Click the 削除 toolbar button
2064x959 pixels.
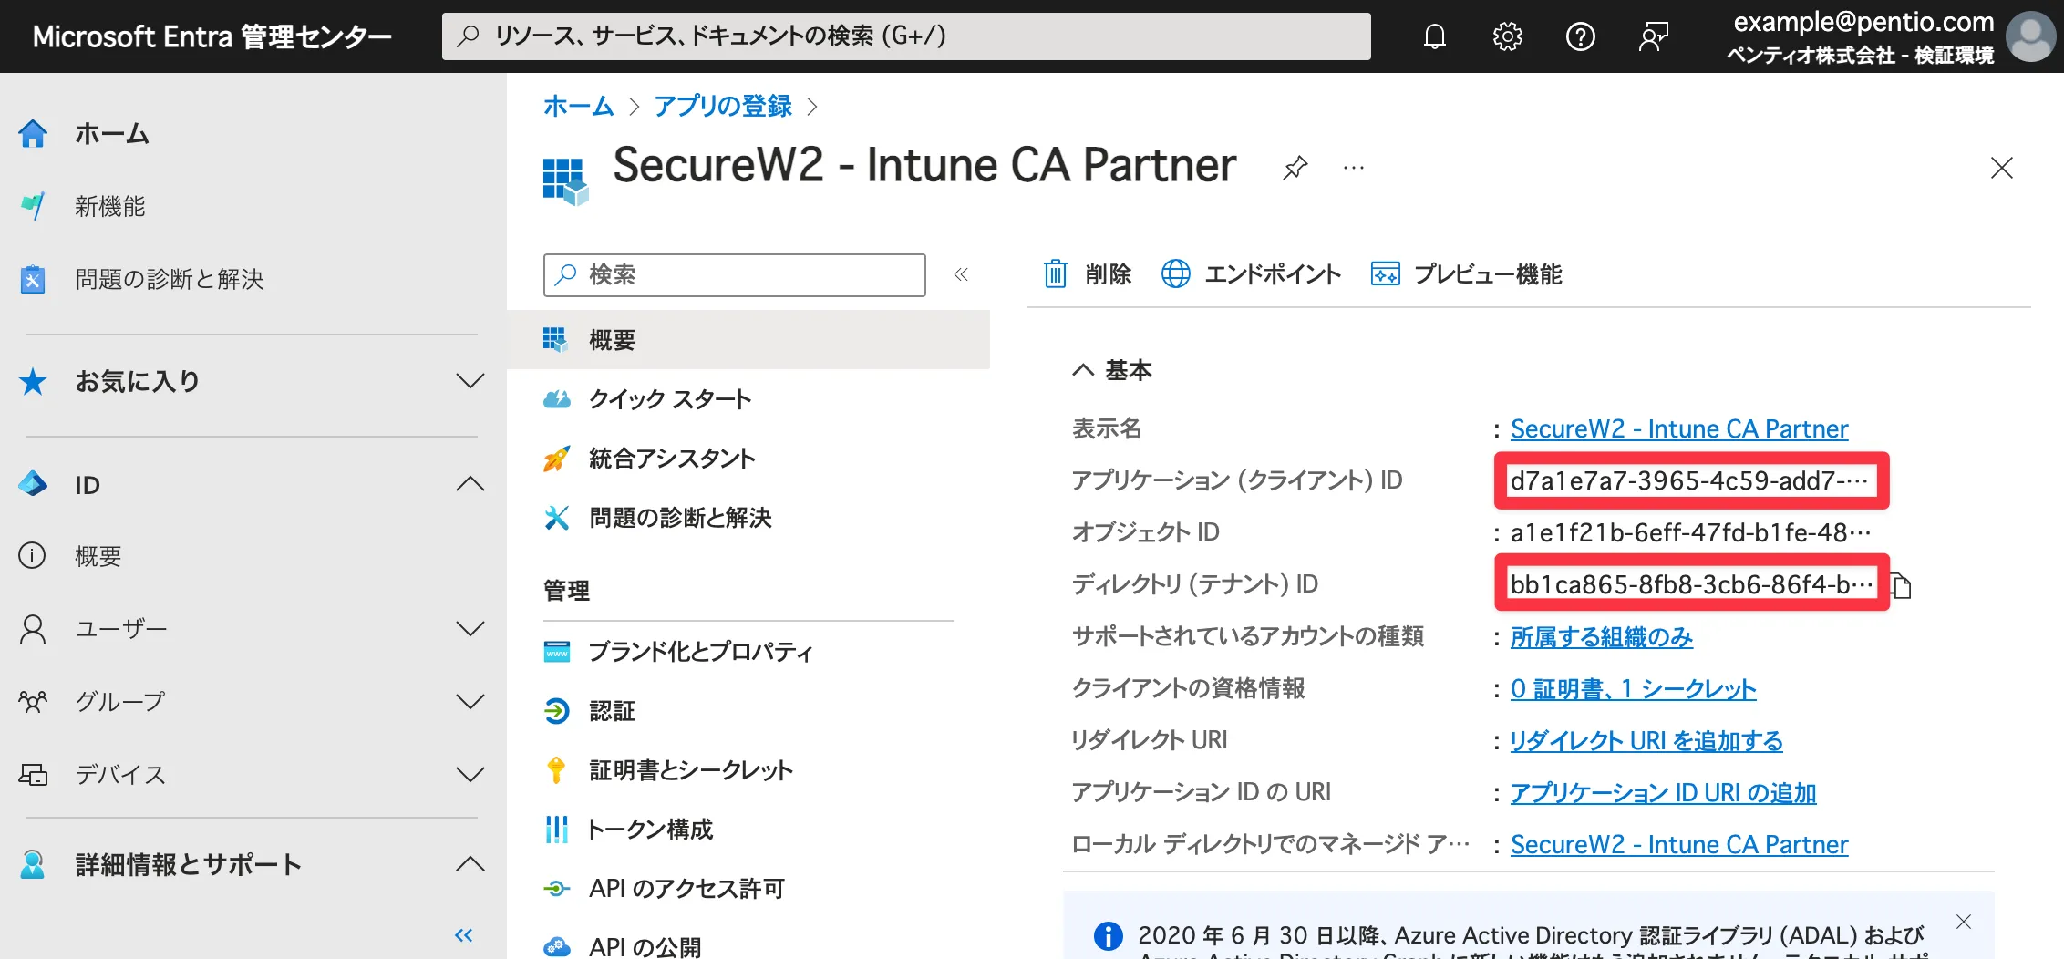(1087, 274)
